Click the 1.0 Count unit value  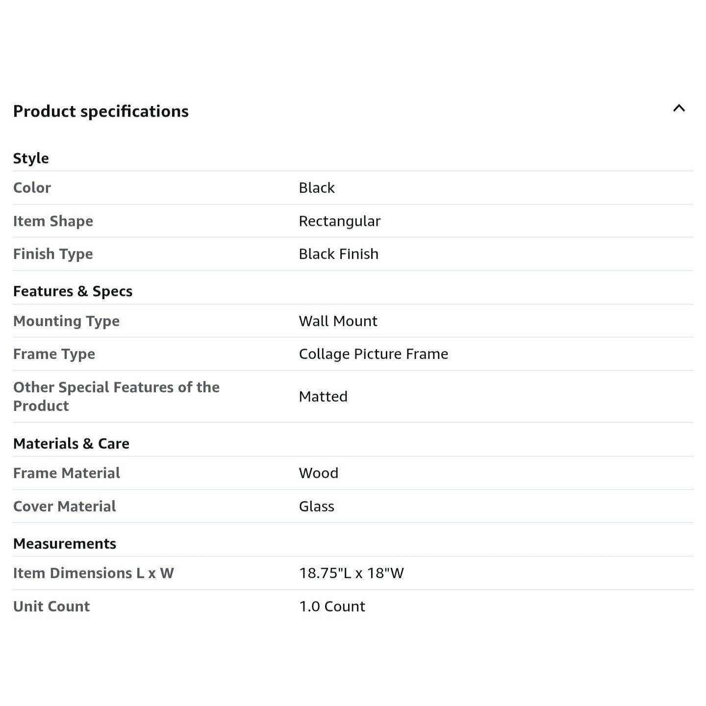click(x=332, y=606)
